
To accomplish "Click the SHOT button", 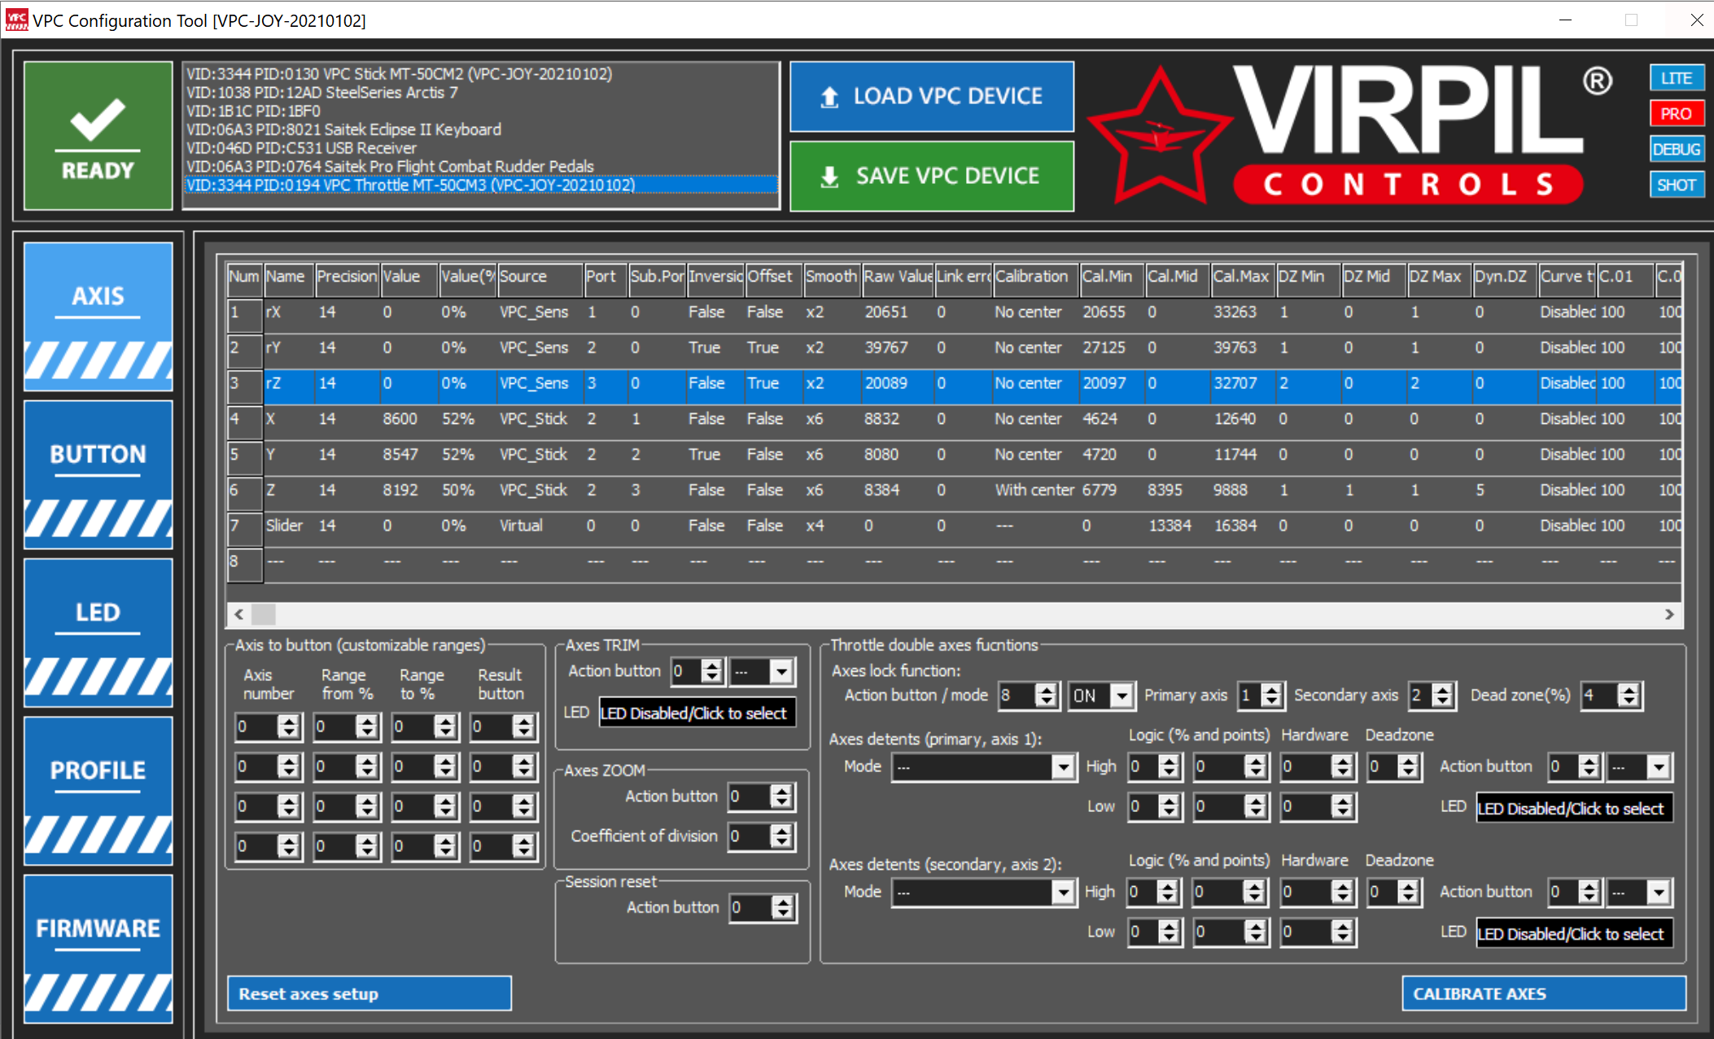I will click(x=1677, y=185).
